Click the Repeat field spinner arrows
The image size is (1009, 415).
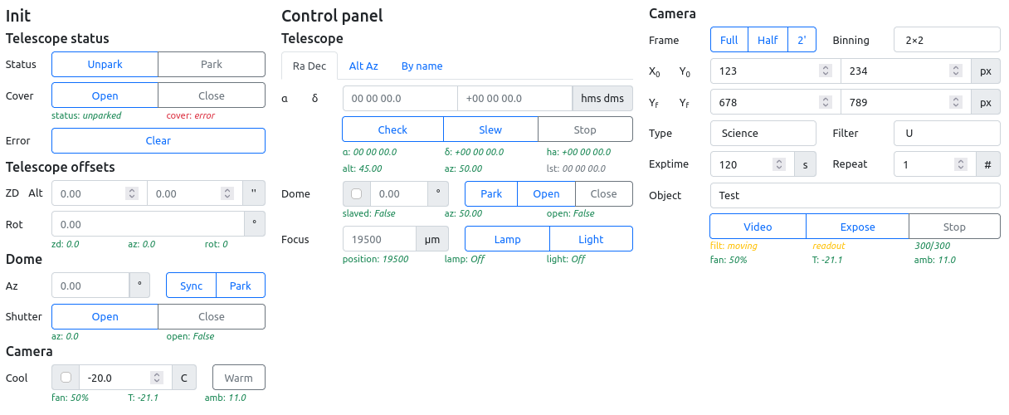coord(961,164)
